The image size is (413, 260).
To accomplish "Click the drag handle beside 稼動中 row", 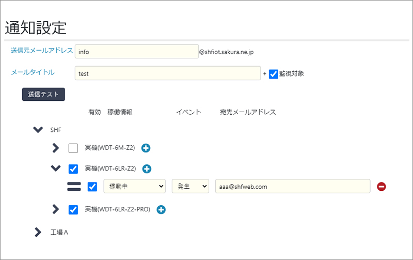I will [x=74, y=187].
